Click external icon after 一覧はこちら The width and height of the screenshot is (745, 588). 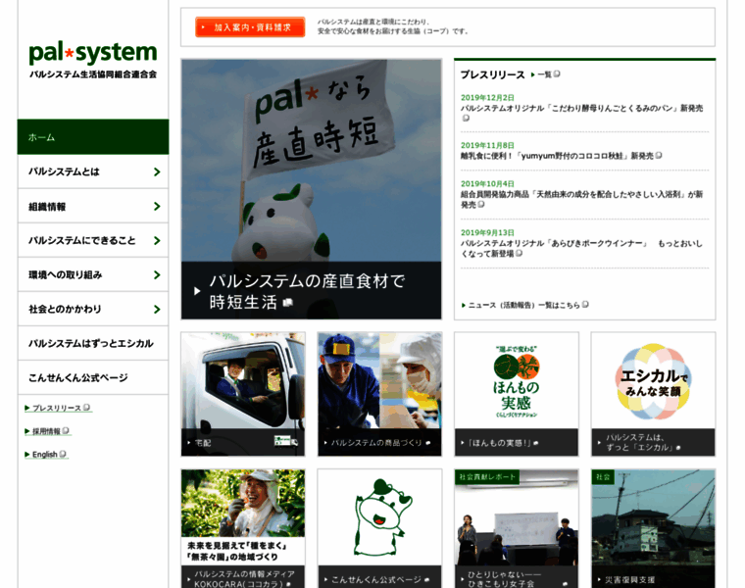pos(585,305)
